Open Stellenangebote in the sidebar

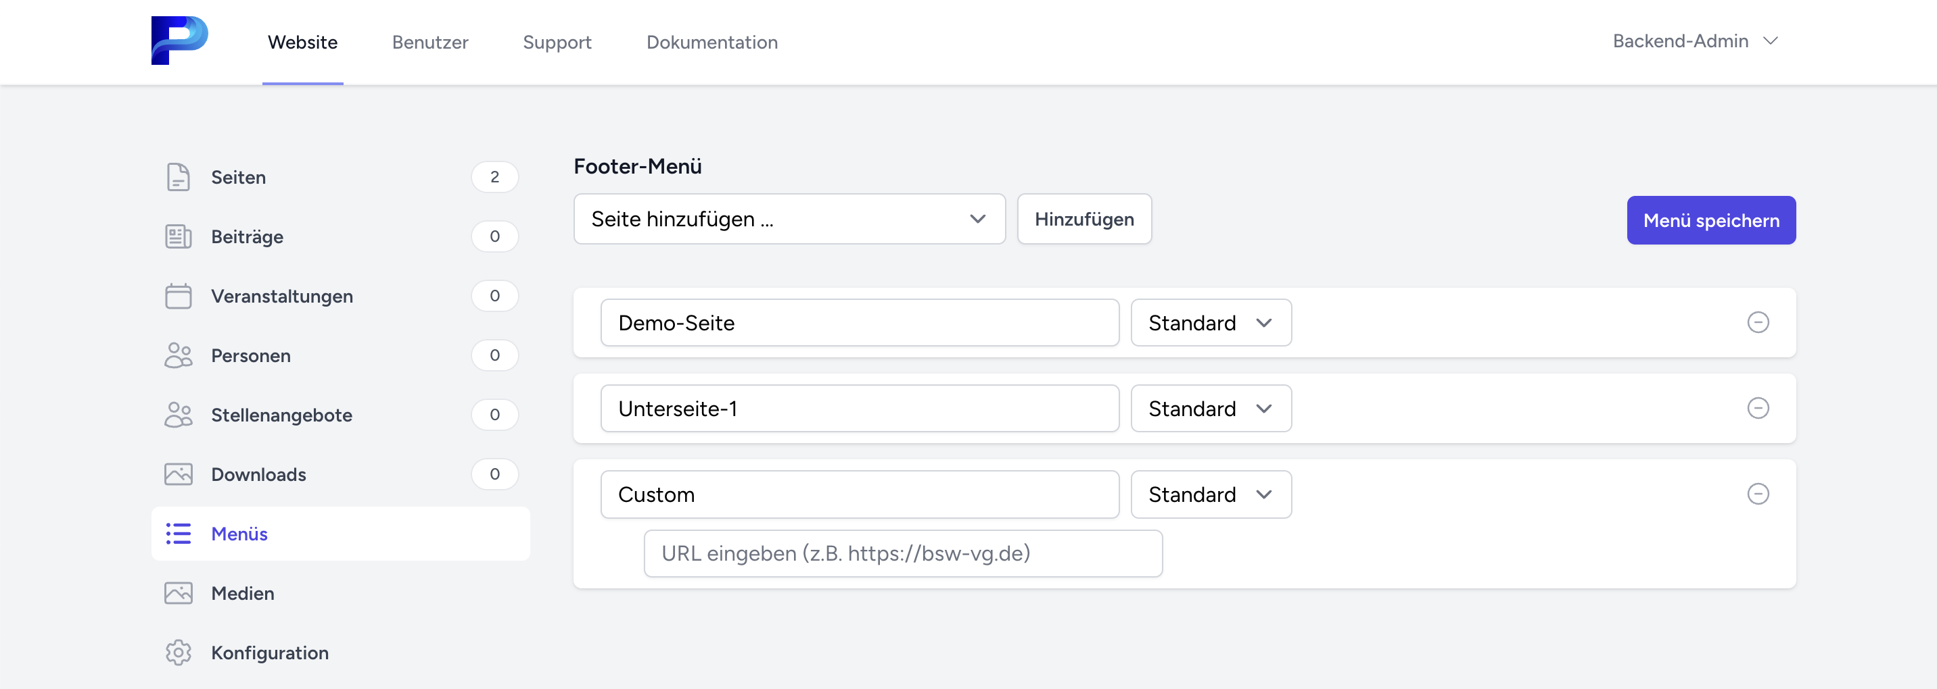281,415
